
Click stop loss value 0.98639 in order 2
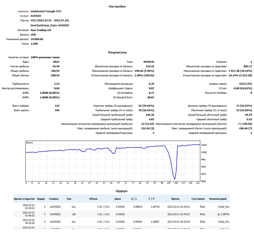138,207
